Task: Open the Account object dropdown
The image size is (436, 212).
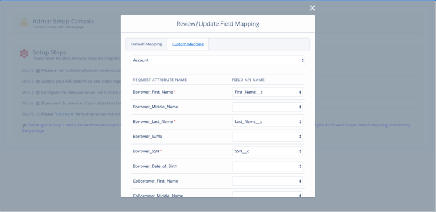Action: coord(218,60)
